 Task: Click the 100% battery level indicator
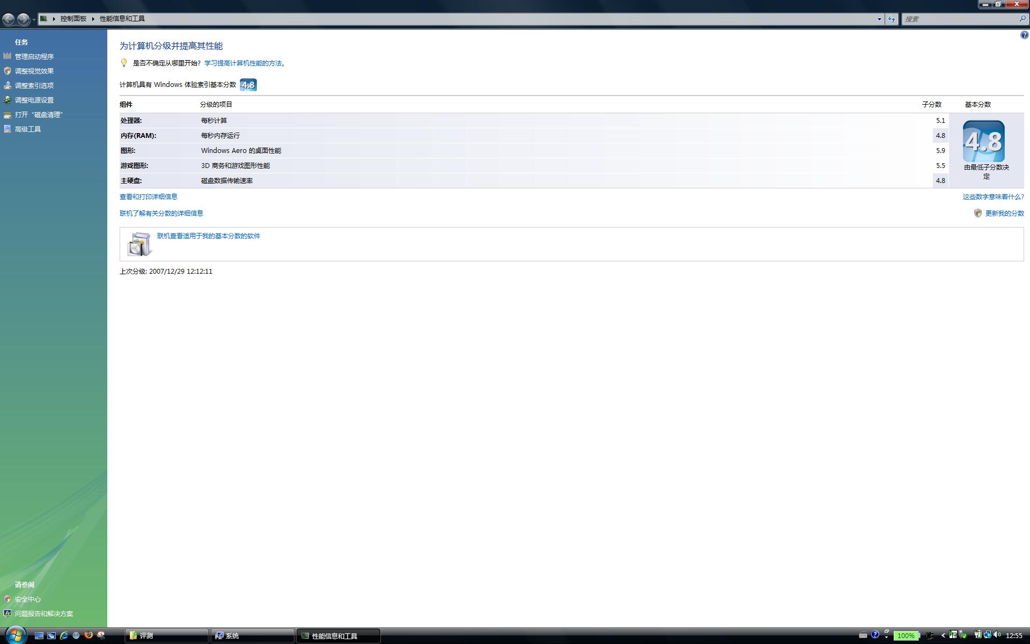[906, 635]
